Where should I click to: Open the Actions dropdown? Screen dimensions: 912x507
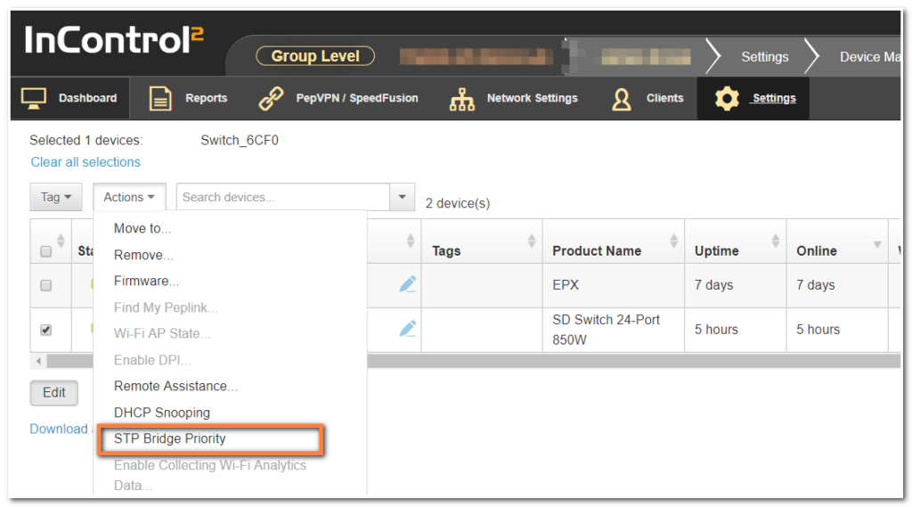129,197
